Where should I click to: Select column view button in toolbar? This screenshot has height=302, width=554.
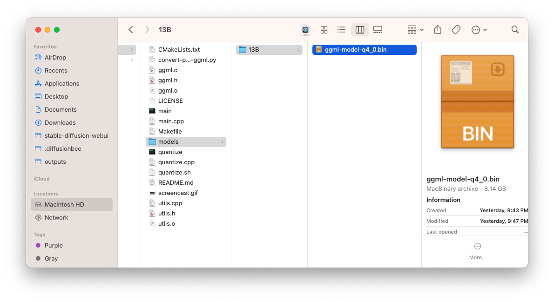click(x=359, y=30)
